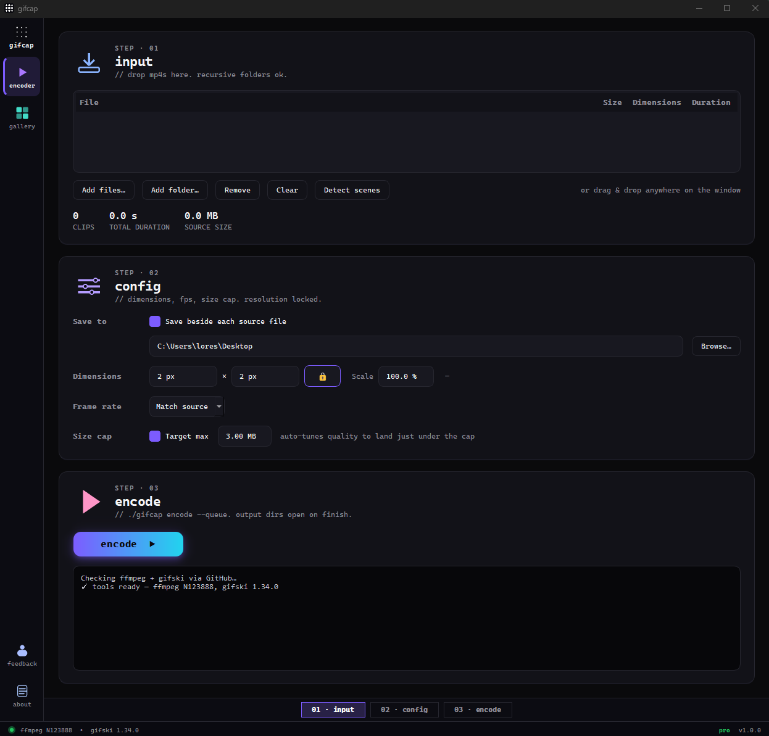Click the 'v1.0.0' version text

(750, 730)
